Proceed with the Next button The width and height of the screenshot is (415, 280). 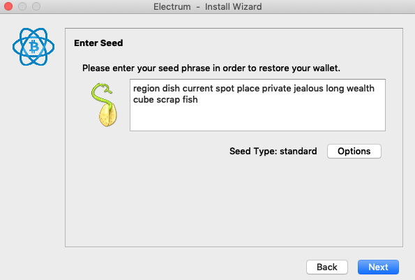click(x=378, y=267)
